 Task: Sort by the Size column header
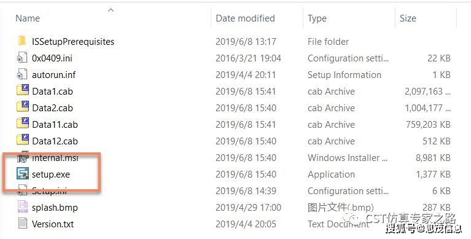point(408,18)
